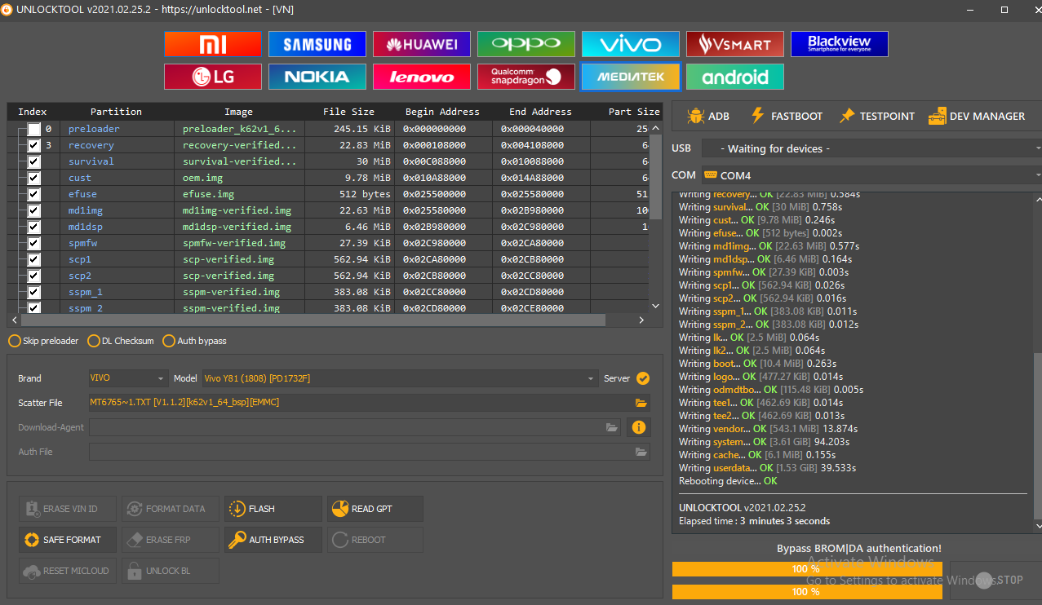Open the Blackview brand tile
Screen dimensions: 1042x605
click(840, 44)
